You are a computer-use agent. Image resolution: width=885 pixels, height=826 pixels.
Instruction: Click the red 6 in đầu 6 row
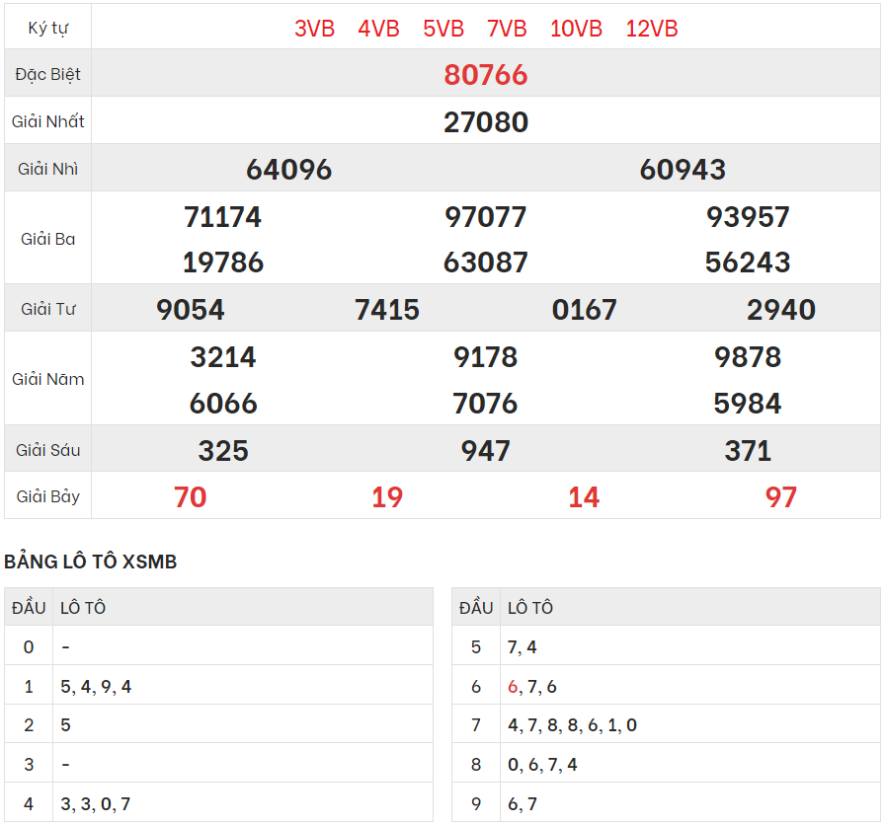pos(513,687)
